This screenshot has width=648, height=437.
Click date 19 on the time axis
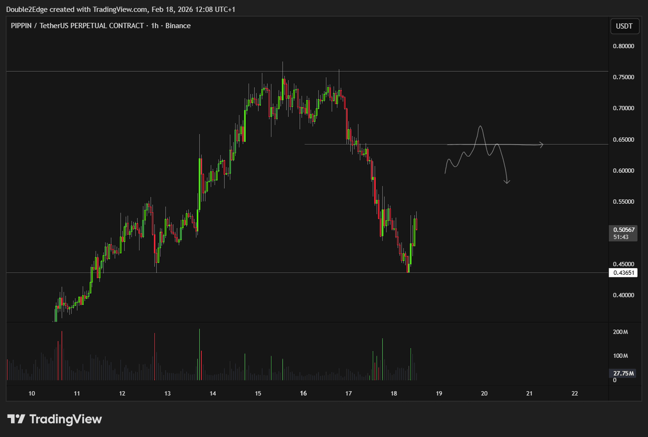pos(439,393)
